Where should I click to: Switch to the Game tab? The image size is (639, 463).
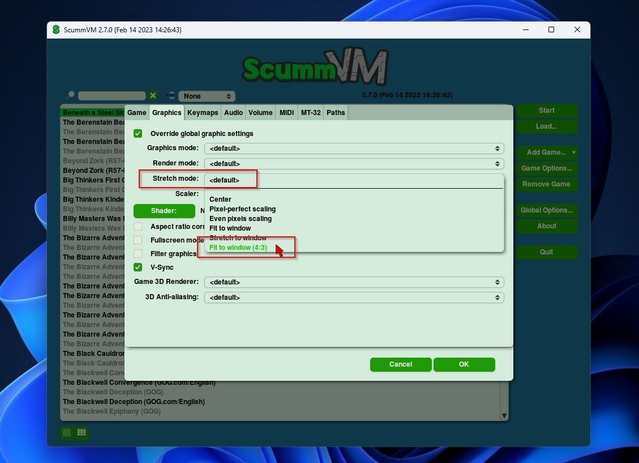[136, 113]
